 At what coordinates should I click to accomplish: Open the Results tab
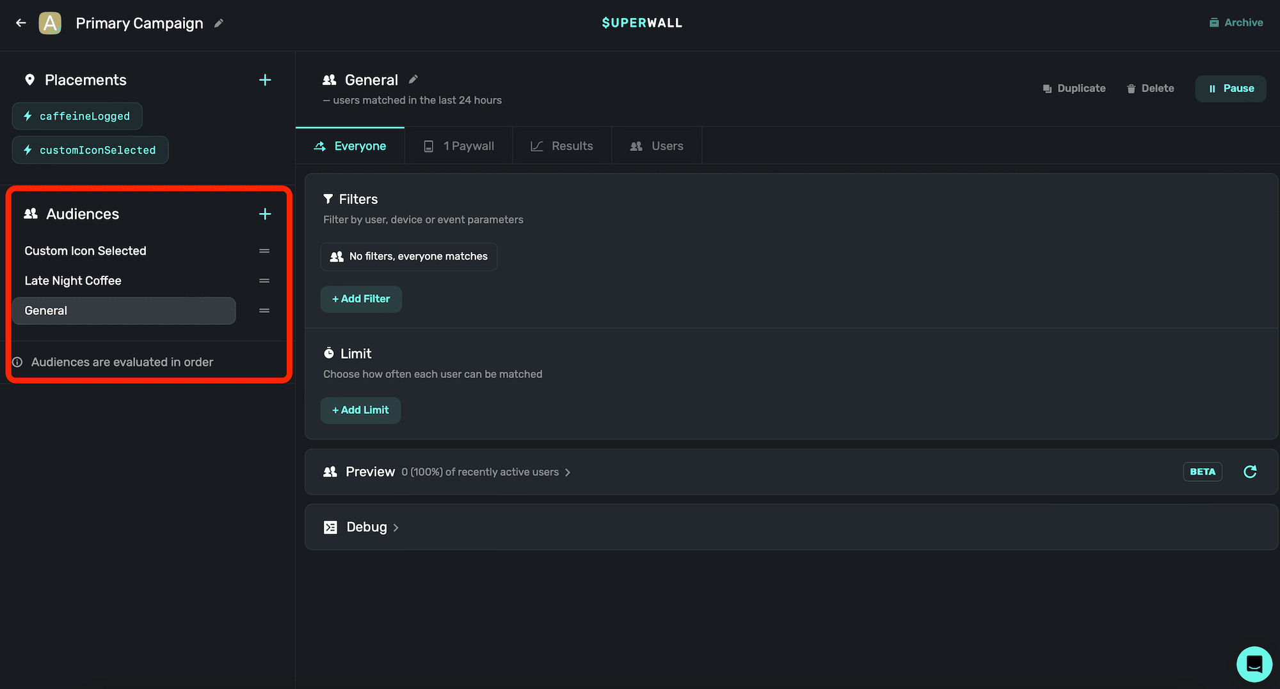[x=562, y=146]
